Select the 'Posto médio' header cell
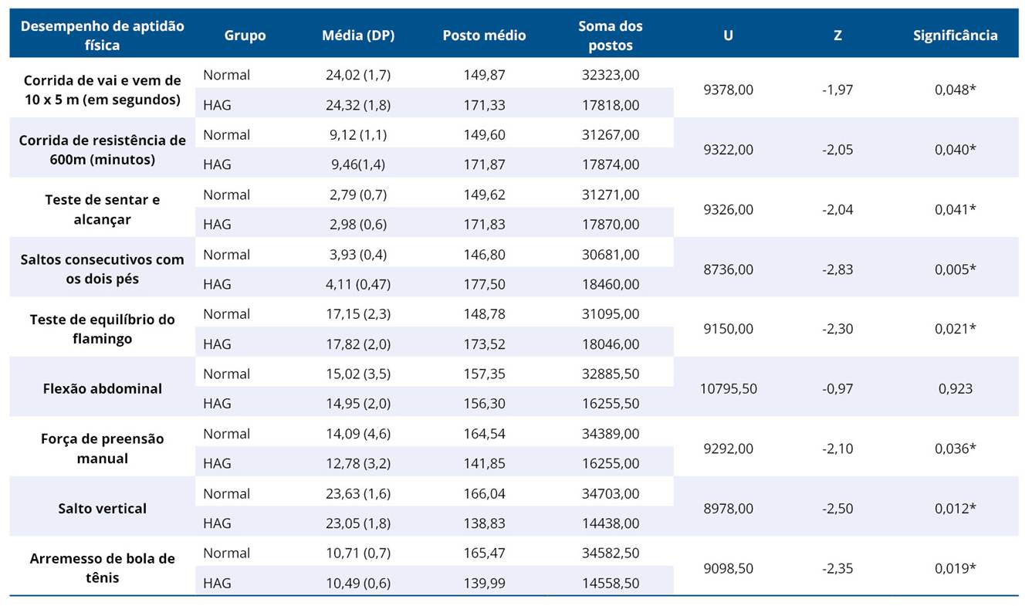1032x606 pixels. [484, 36]
